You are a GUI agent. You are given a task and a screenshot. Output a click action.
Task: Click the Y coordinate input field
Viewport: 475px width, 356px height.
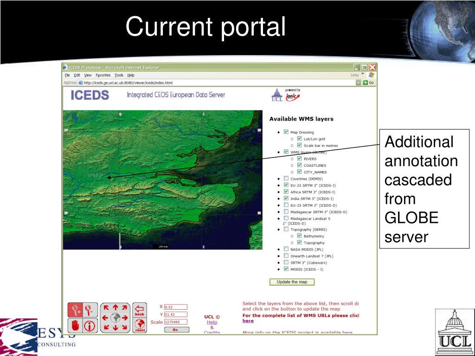(176, 315)
